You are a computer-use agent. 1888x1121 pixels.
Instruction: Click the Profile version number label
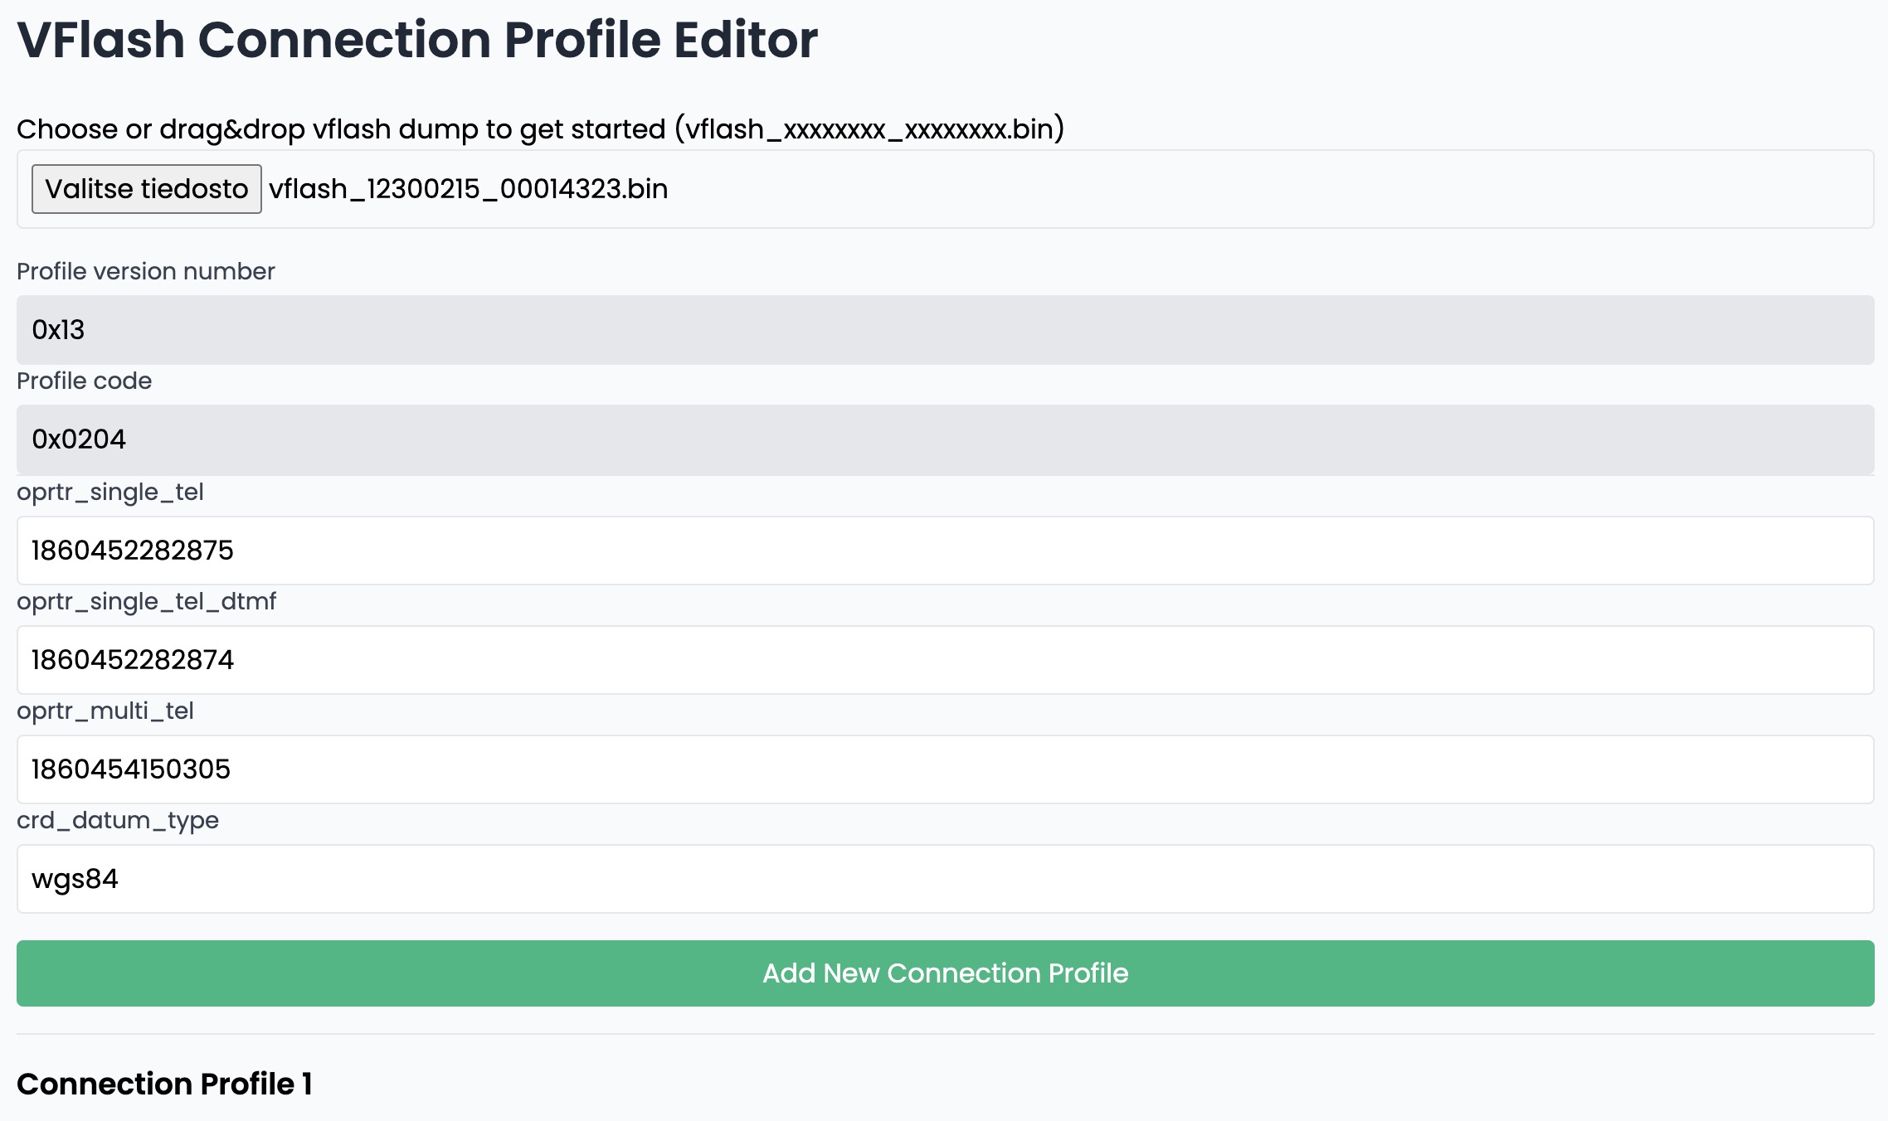(x=146, y=271)
